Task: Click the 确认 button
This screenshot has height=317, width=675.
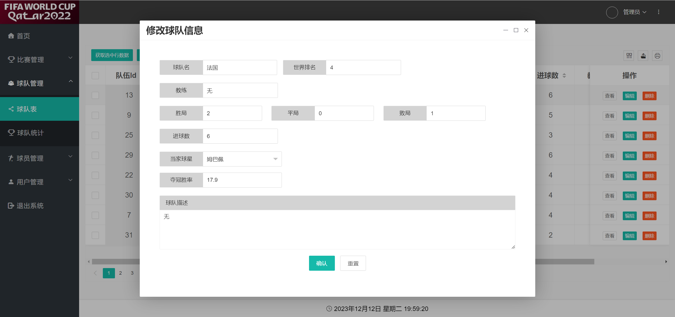Action: tap(322, 263)
